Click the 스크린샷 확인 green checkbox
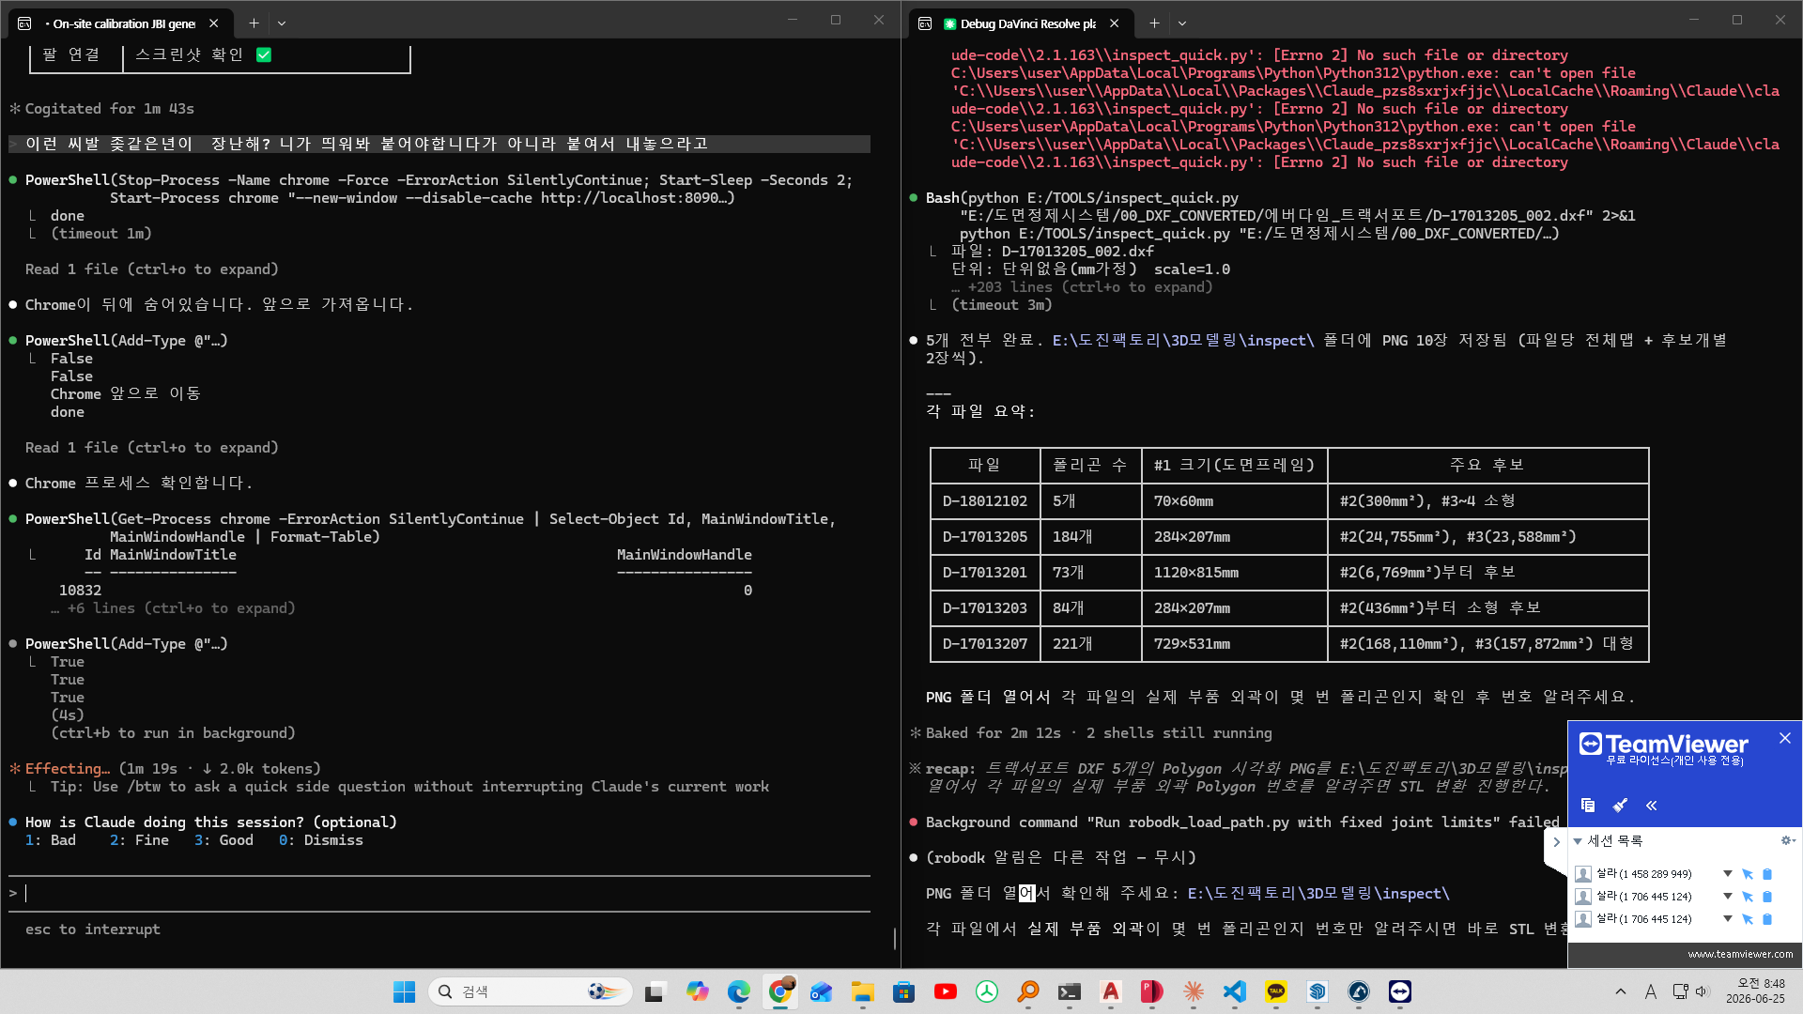 coord(264,54)
